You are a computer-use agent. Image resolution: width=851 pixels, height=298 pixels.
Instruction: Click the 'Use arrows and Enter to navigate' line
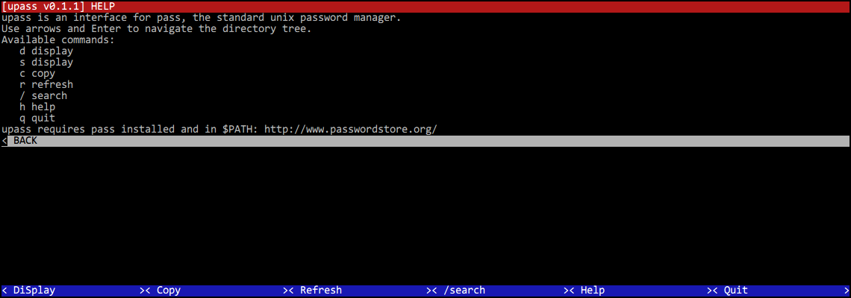[157, 29]
